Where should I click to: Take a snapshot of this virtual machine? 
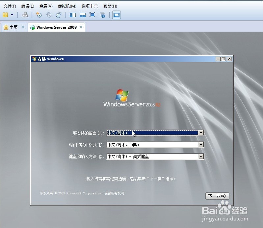tap(39, 15)
